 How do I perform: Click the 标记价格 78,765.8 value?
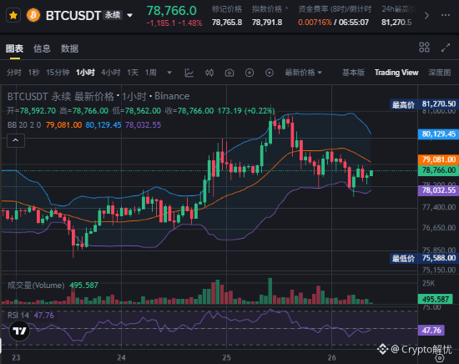coord(227,23)
